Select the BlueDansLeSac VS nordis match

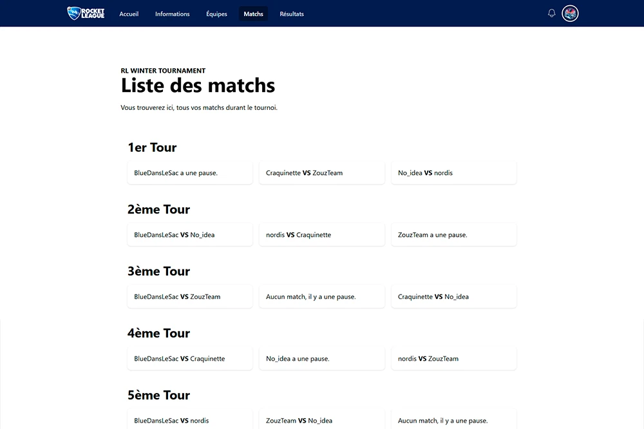click(189, 420)
